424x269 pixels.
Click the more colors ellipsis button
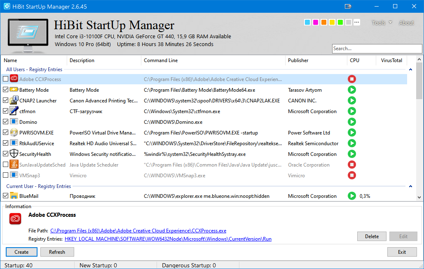point(357,22)
